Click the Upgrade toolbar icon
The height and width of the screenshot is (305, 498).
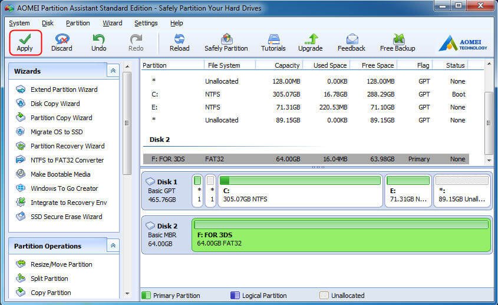[311, 43]
